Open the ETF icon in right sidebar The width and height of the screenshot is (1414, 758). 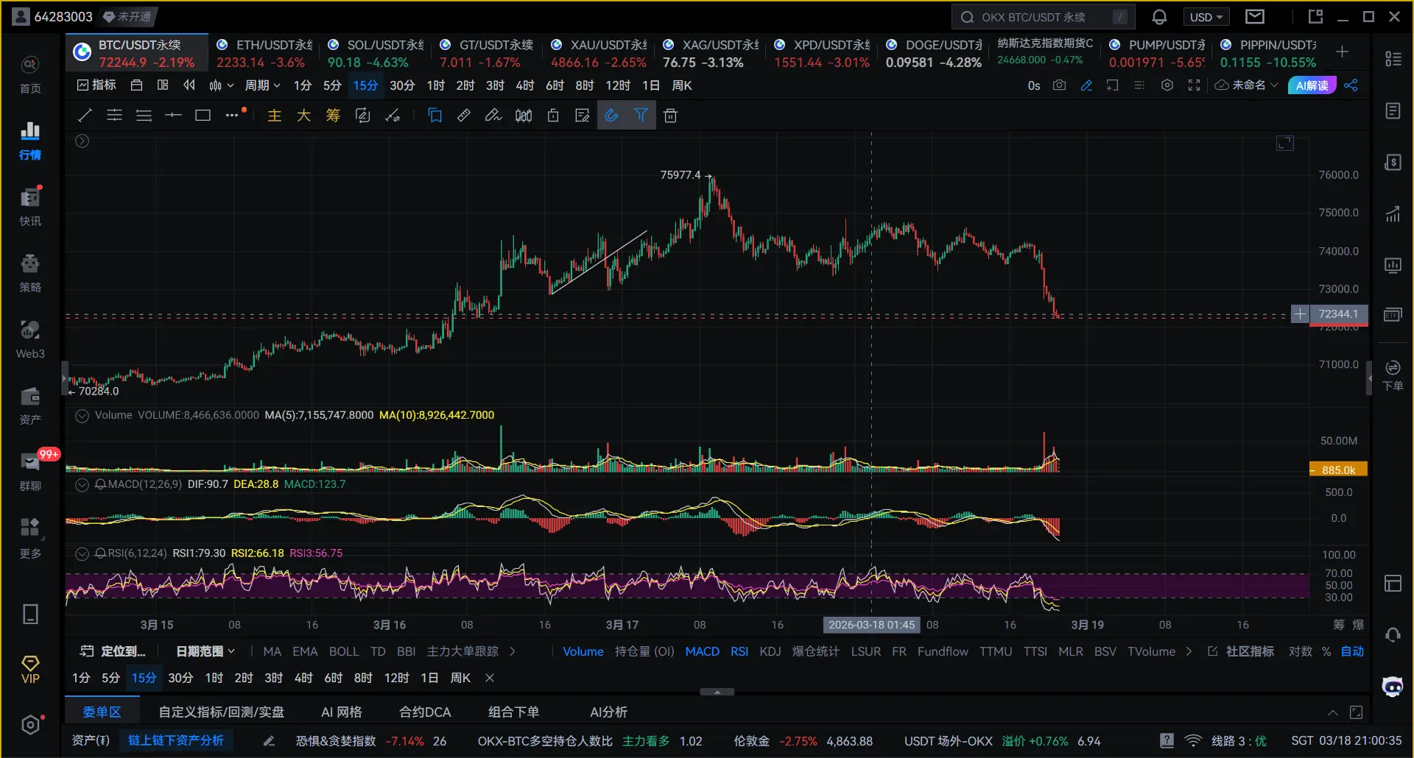click(1393, 315)
